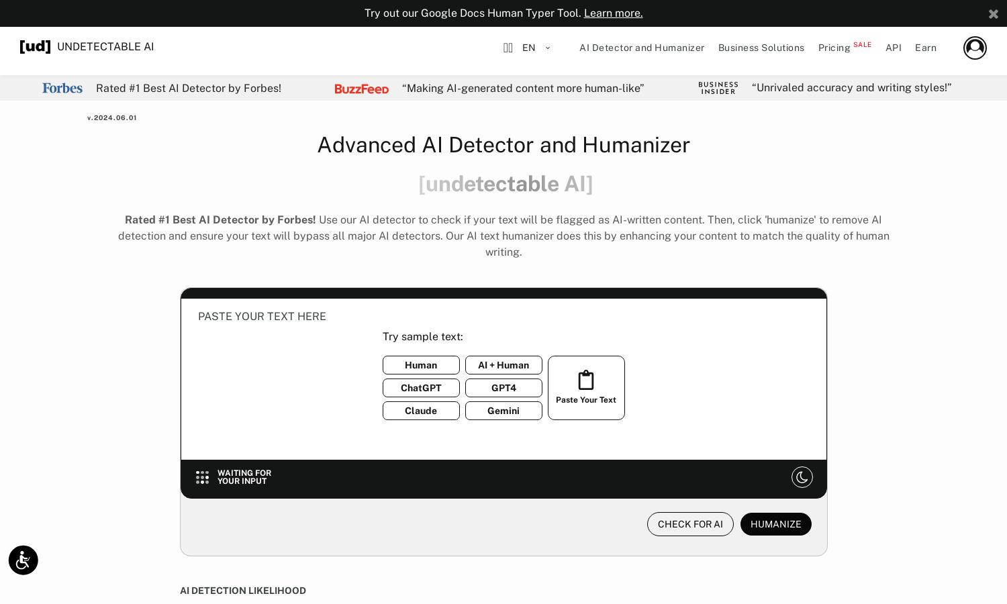Close the top announcement banner
This screenshot has height=604, width=1007.
click(994, 13)
